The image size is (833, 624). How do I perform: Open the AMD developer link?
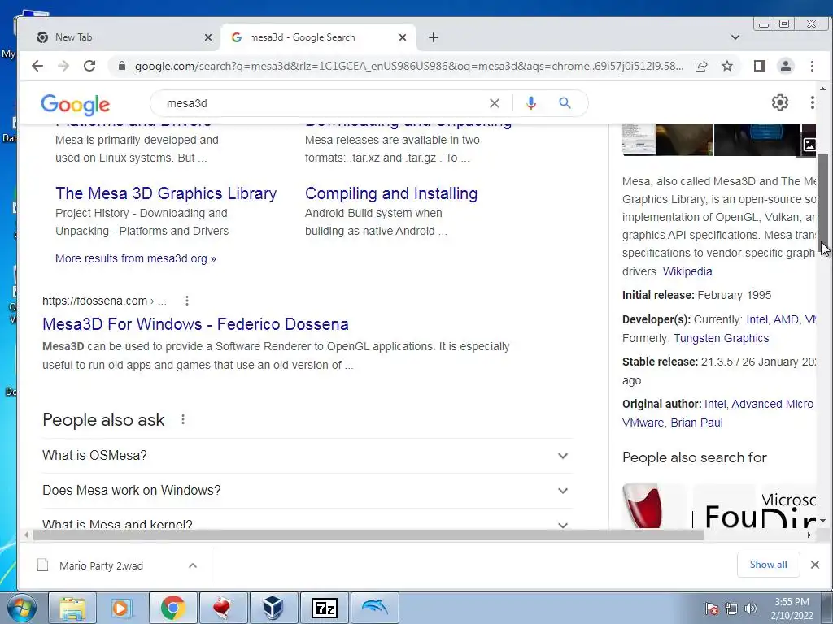pos(786,319)
